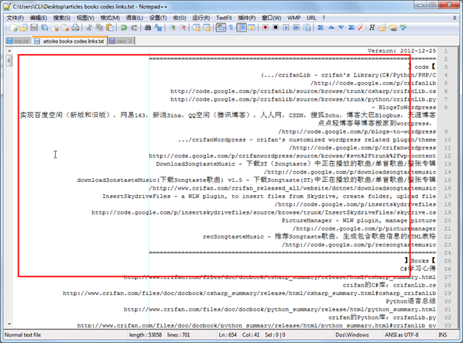Click the vertical scrollbar up arrow
The width and height of the screenshot is (463, 343).
click(x=9, y=51)
